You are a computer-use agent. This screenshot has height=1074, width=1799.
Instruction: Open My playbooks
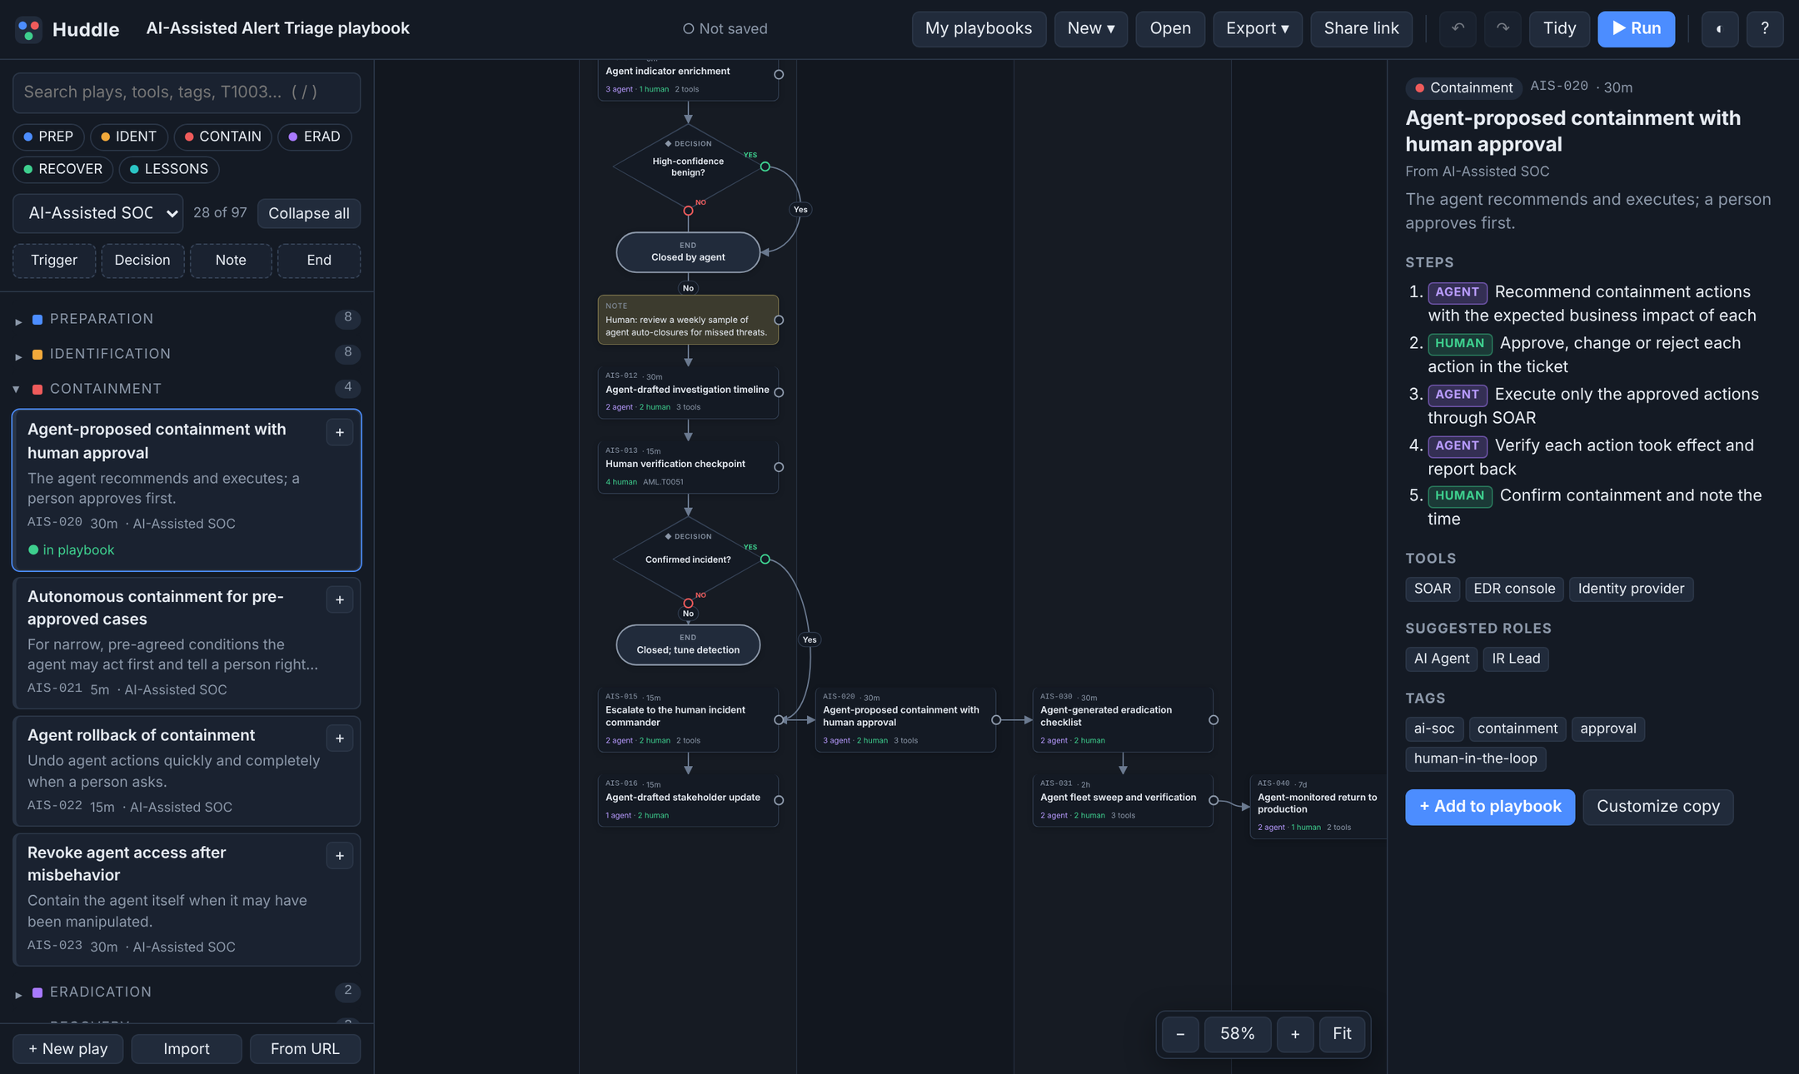[x=979, y=28]
